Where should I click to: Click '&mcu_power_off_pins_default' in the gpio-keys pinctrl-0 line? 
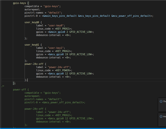[x=131, y=16]
